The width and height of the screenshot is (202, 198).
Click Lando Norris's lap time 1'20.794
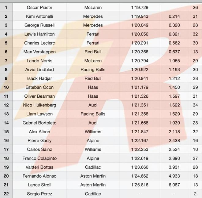pyautogui.click(x=140, y=61)
